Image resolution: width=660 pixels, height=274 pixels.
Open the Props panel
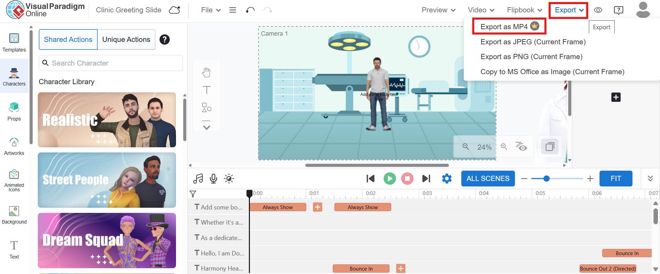14,111
